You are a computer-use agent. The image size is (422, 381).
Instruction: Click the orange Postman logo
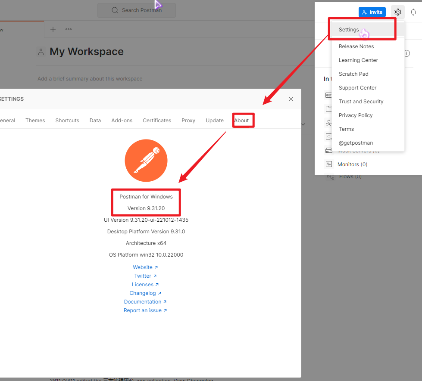pos(146,161)
